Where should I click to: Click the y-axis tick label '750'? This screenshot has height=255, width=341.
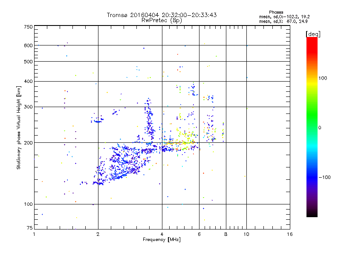coord(28,27)
